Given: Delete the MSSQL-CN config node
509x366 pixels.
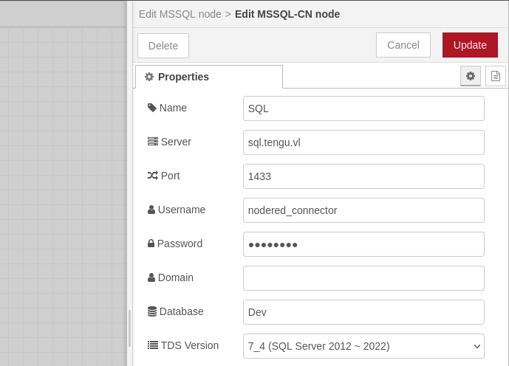Looking at the screenshot, I should [163, 46].
